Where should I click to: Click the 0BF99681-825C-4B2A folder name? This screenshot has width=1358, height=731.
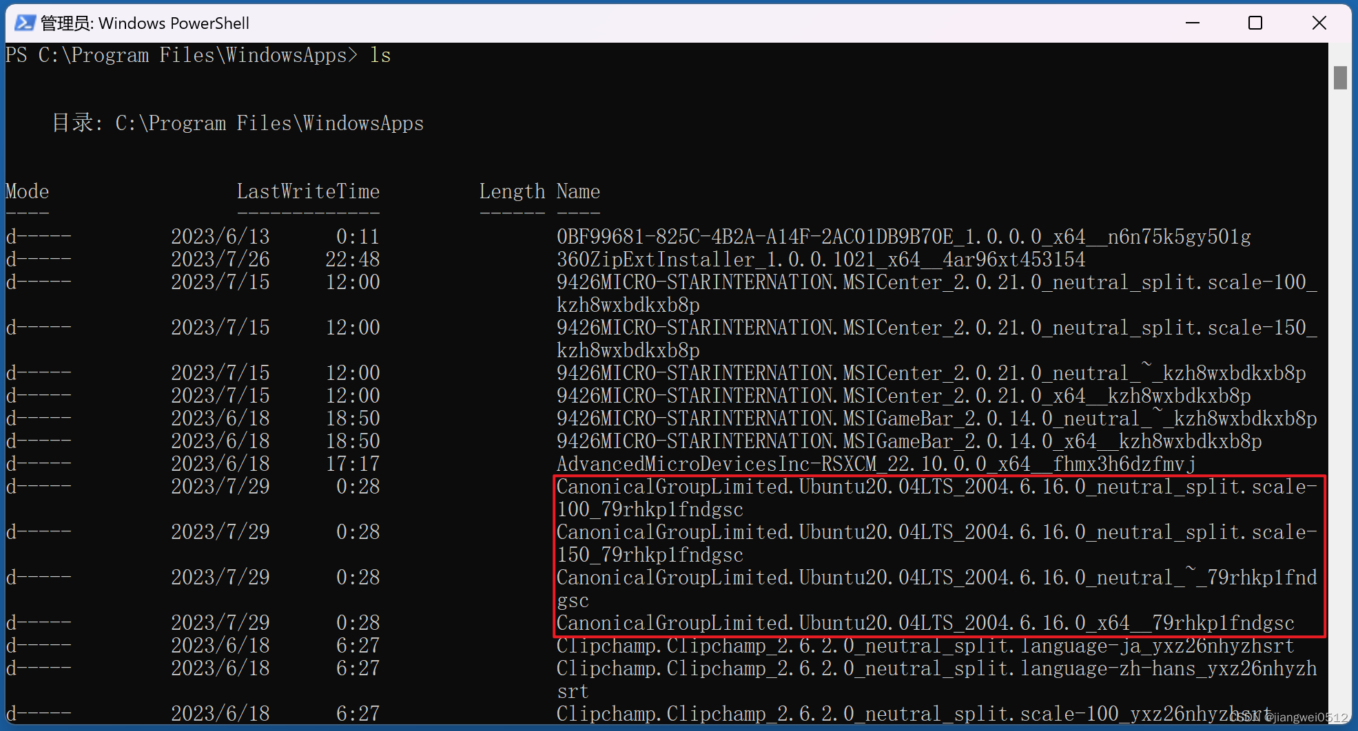coord(903,237)
